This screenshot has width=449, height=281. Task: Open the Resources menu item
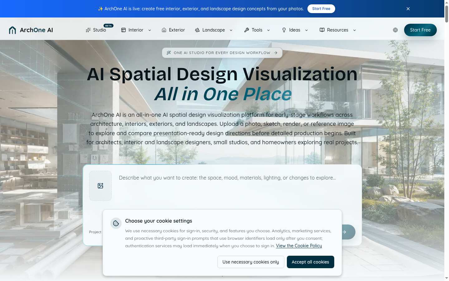[338, 30]
